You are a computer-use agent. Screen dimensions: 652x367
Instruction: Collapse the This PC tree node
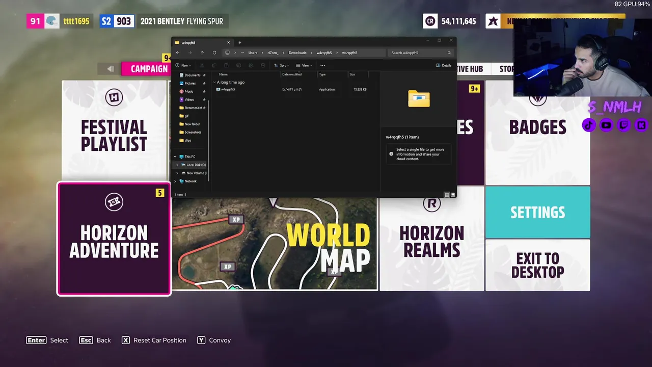[x=175, y=156]
